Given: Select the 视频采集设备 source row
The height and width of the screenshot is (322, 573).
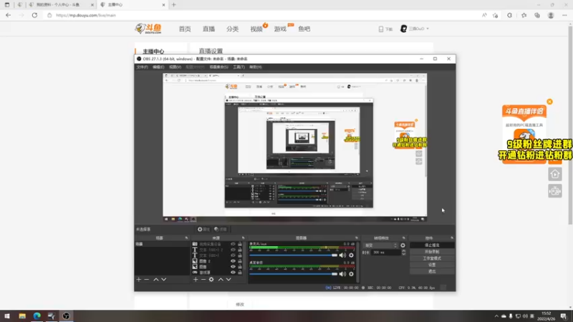Looking at the screenshot, I should 217,244.
